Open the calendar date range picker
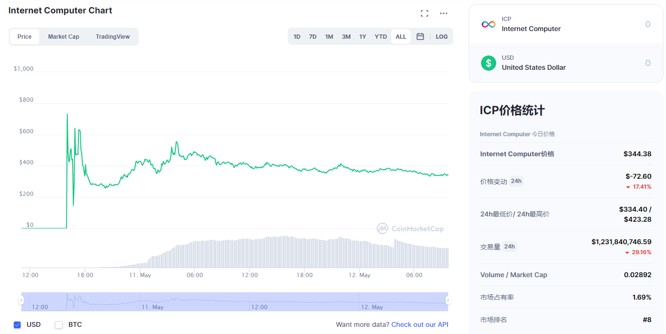This screenshot has width=666, height=334. click(420, 36)
